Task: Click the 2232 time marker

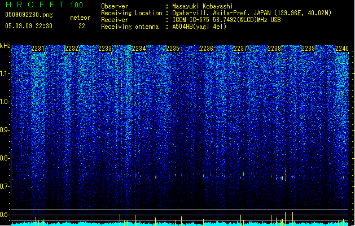Action: pyautogui.click(x=72, y=49)
